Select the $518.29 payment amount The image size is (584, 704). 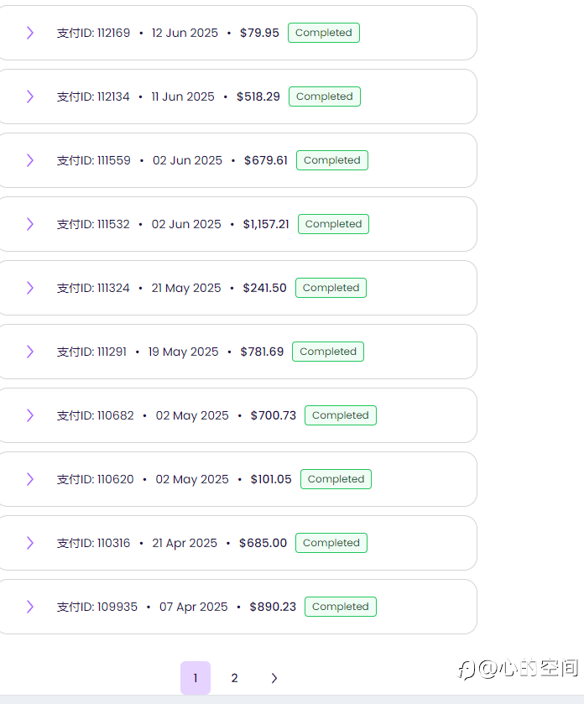click(258, 96)
